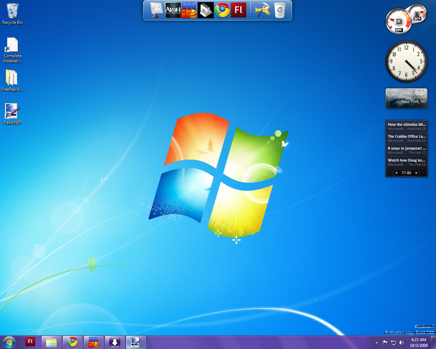
Task: Launch Google Chrome from the top dock
Action: click(222, 10)
